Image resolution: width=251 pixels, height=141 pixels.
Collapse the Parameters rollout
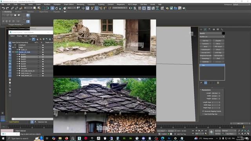206,90
